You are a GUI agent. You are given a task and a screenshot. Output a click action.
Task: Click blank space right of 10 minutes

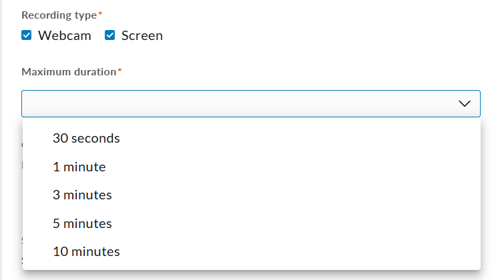[298, 251]
